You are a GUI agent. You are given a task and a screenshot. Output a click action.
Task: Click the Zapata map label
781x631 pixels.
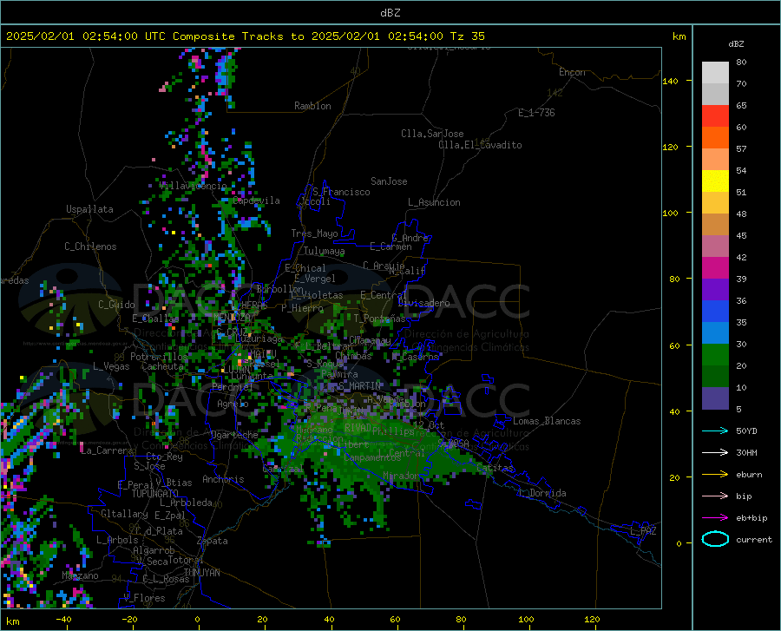213,541
